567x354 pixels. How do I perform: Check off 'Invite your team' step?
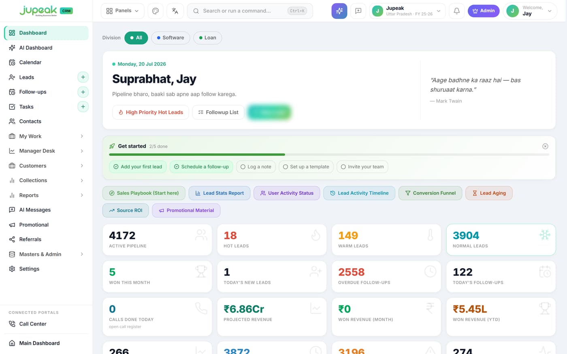[x=362, y=167]
